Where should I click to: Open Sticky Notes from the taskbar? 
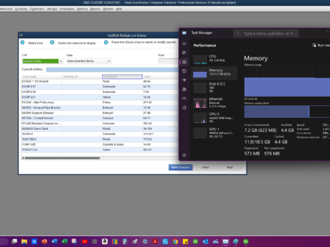pyautogui.click(x=185, y=241)
